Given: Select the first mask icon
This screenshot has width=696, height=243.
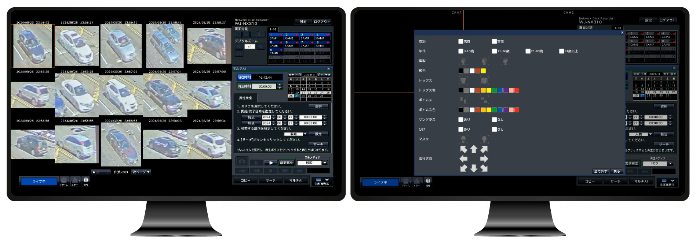Looking at the screenshot, I should pyautogui.click(x=463, y=139).
